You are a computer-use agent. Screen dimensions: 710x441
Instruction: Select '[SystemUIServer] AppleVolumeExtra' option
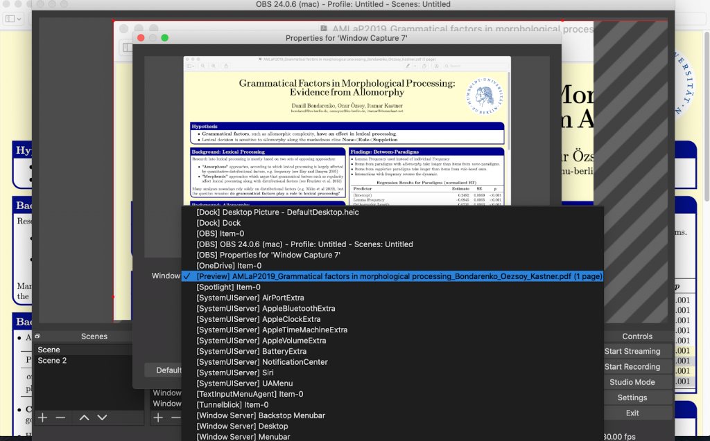[x=392, y=341]
